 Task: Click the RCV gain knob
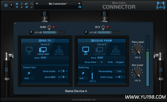86,32
